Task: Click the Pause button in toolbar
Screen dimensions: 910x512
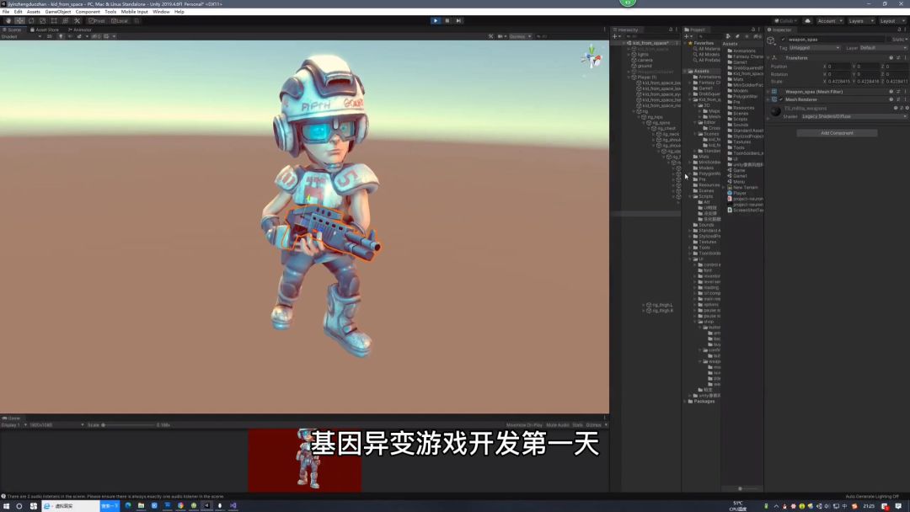Action: tap(447, 20)
